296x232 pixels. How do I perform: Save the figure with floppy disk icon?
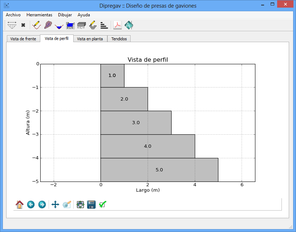91,204
